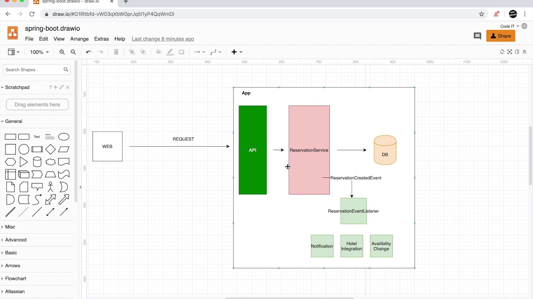Open the waypoints style dropdown
This screenshot has height=299, width=533.
click(216, 52)
